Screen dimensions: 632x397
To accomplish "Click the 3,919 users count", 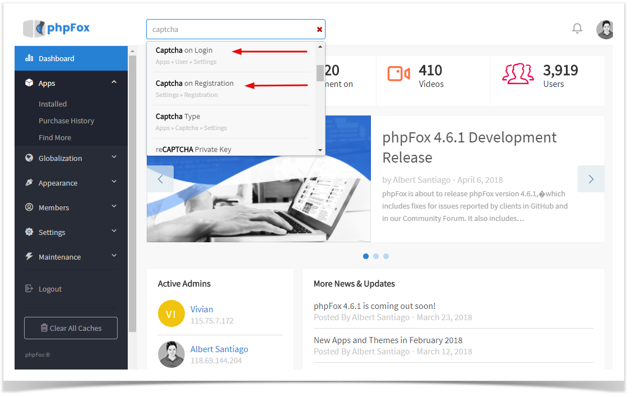I will pos(560,70).
